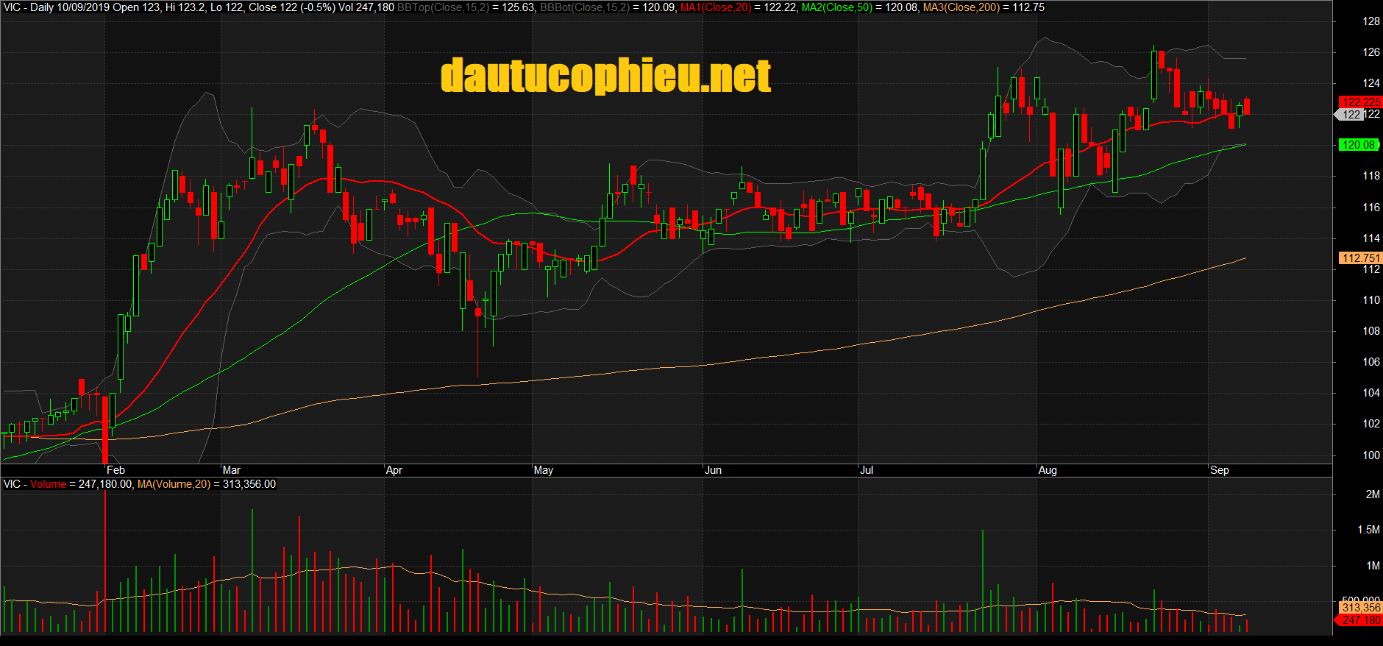Click the MA(Volume,20) label in volume pane
The width and height of the screenshot is (1383, 646).
[174, 484]
